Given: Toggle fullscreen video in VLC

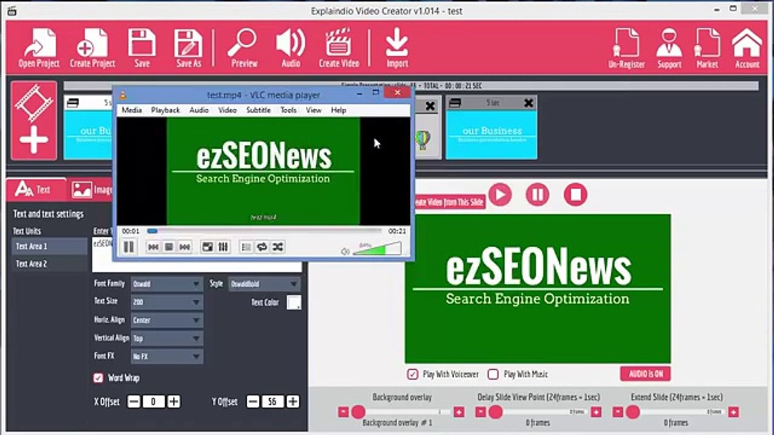Looking at the screenshot, I should (x=207, y=246).
